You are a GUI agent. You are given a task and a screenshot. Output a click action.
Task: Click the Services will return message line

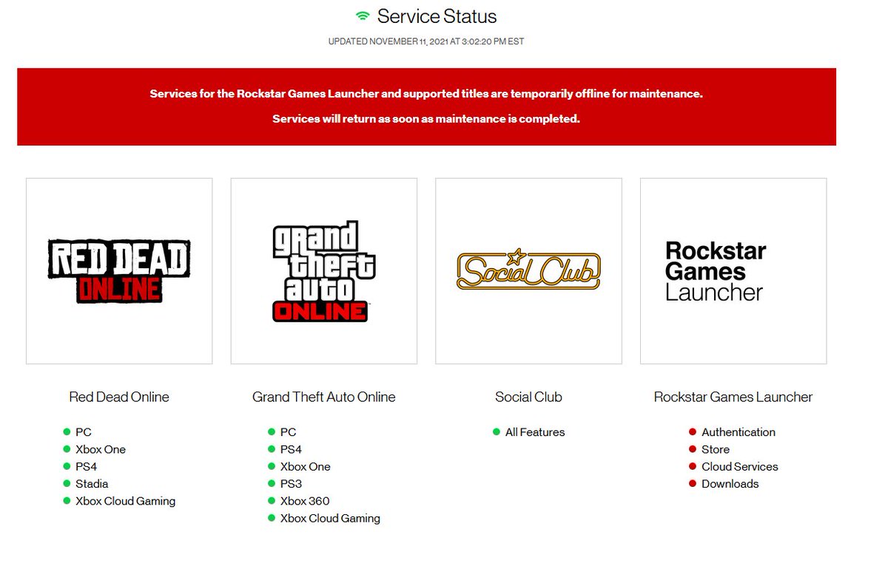426,118
